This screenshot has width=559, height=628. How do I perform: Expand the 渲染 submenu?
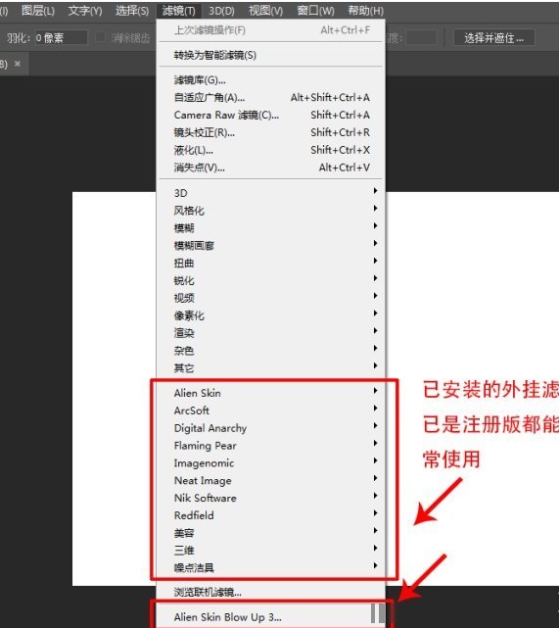tap(271, 333)
